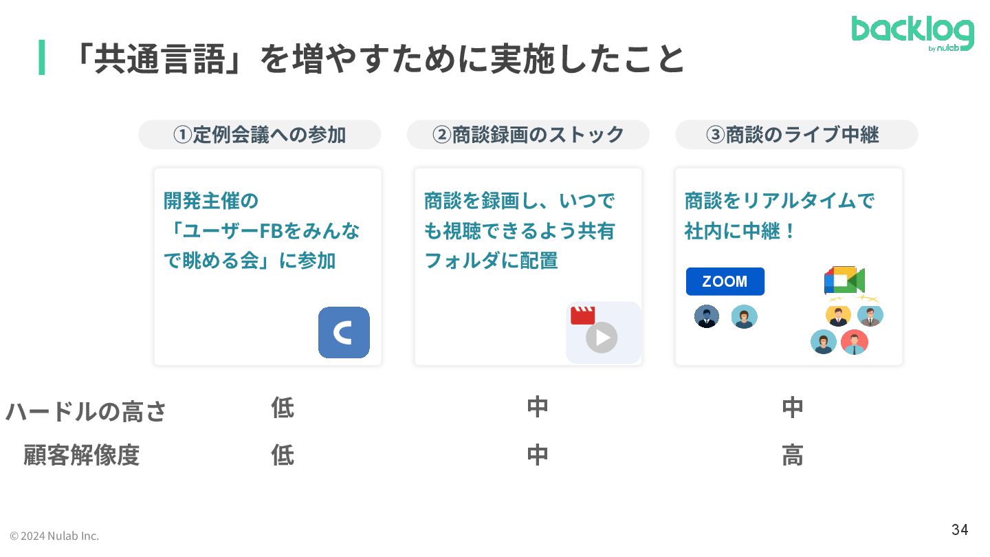
Task: Click the yellow-background avatar under Meet
Action: [838, 316]
